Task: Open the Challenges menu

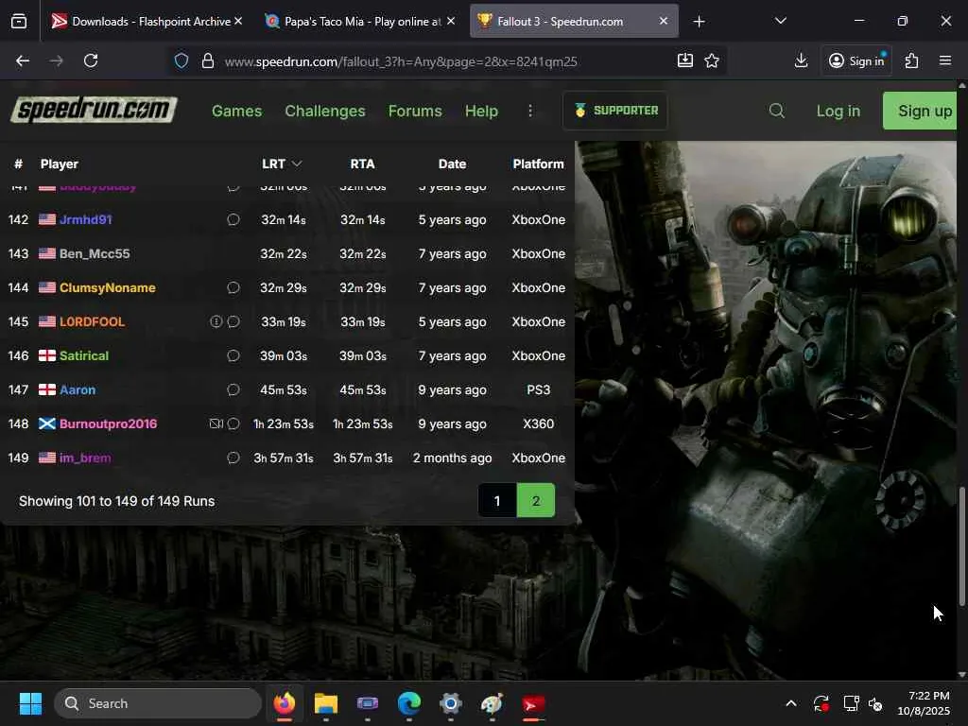Action: 325,111
